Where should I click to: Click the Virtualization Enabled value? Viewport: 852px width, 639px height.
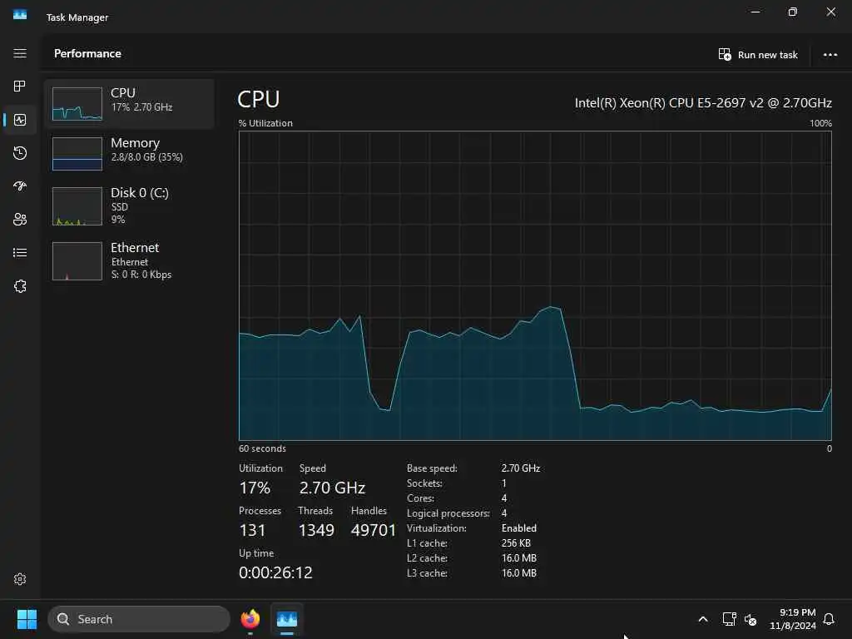[519, 528]
